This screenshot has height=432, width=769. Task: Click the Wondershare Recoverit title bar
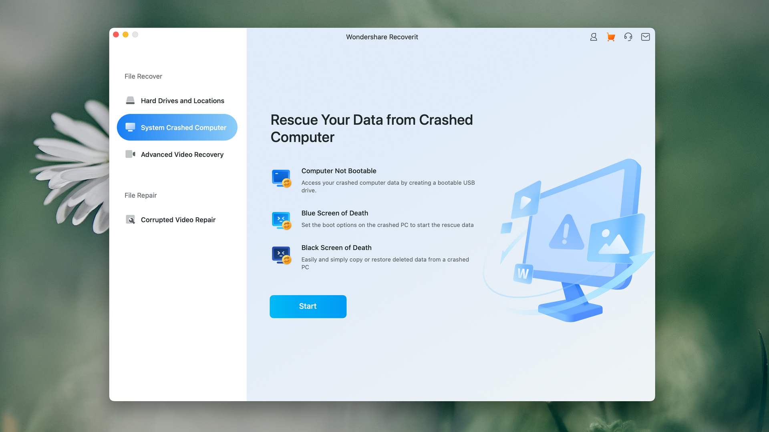pyautogui.click(x=382, y=37)
